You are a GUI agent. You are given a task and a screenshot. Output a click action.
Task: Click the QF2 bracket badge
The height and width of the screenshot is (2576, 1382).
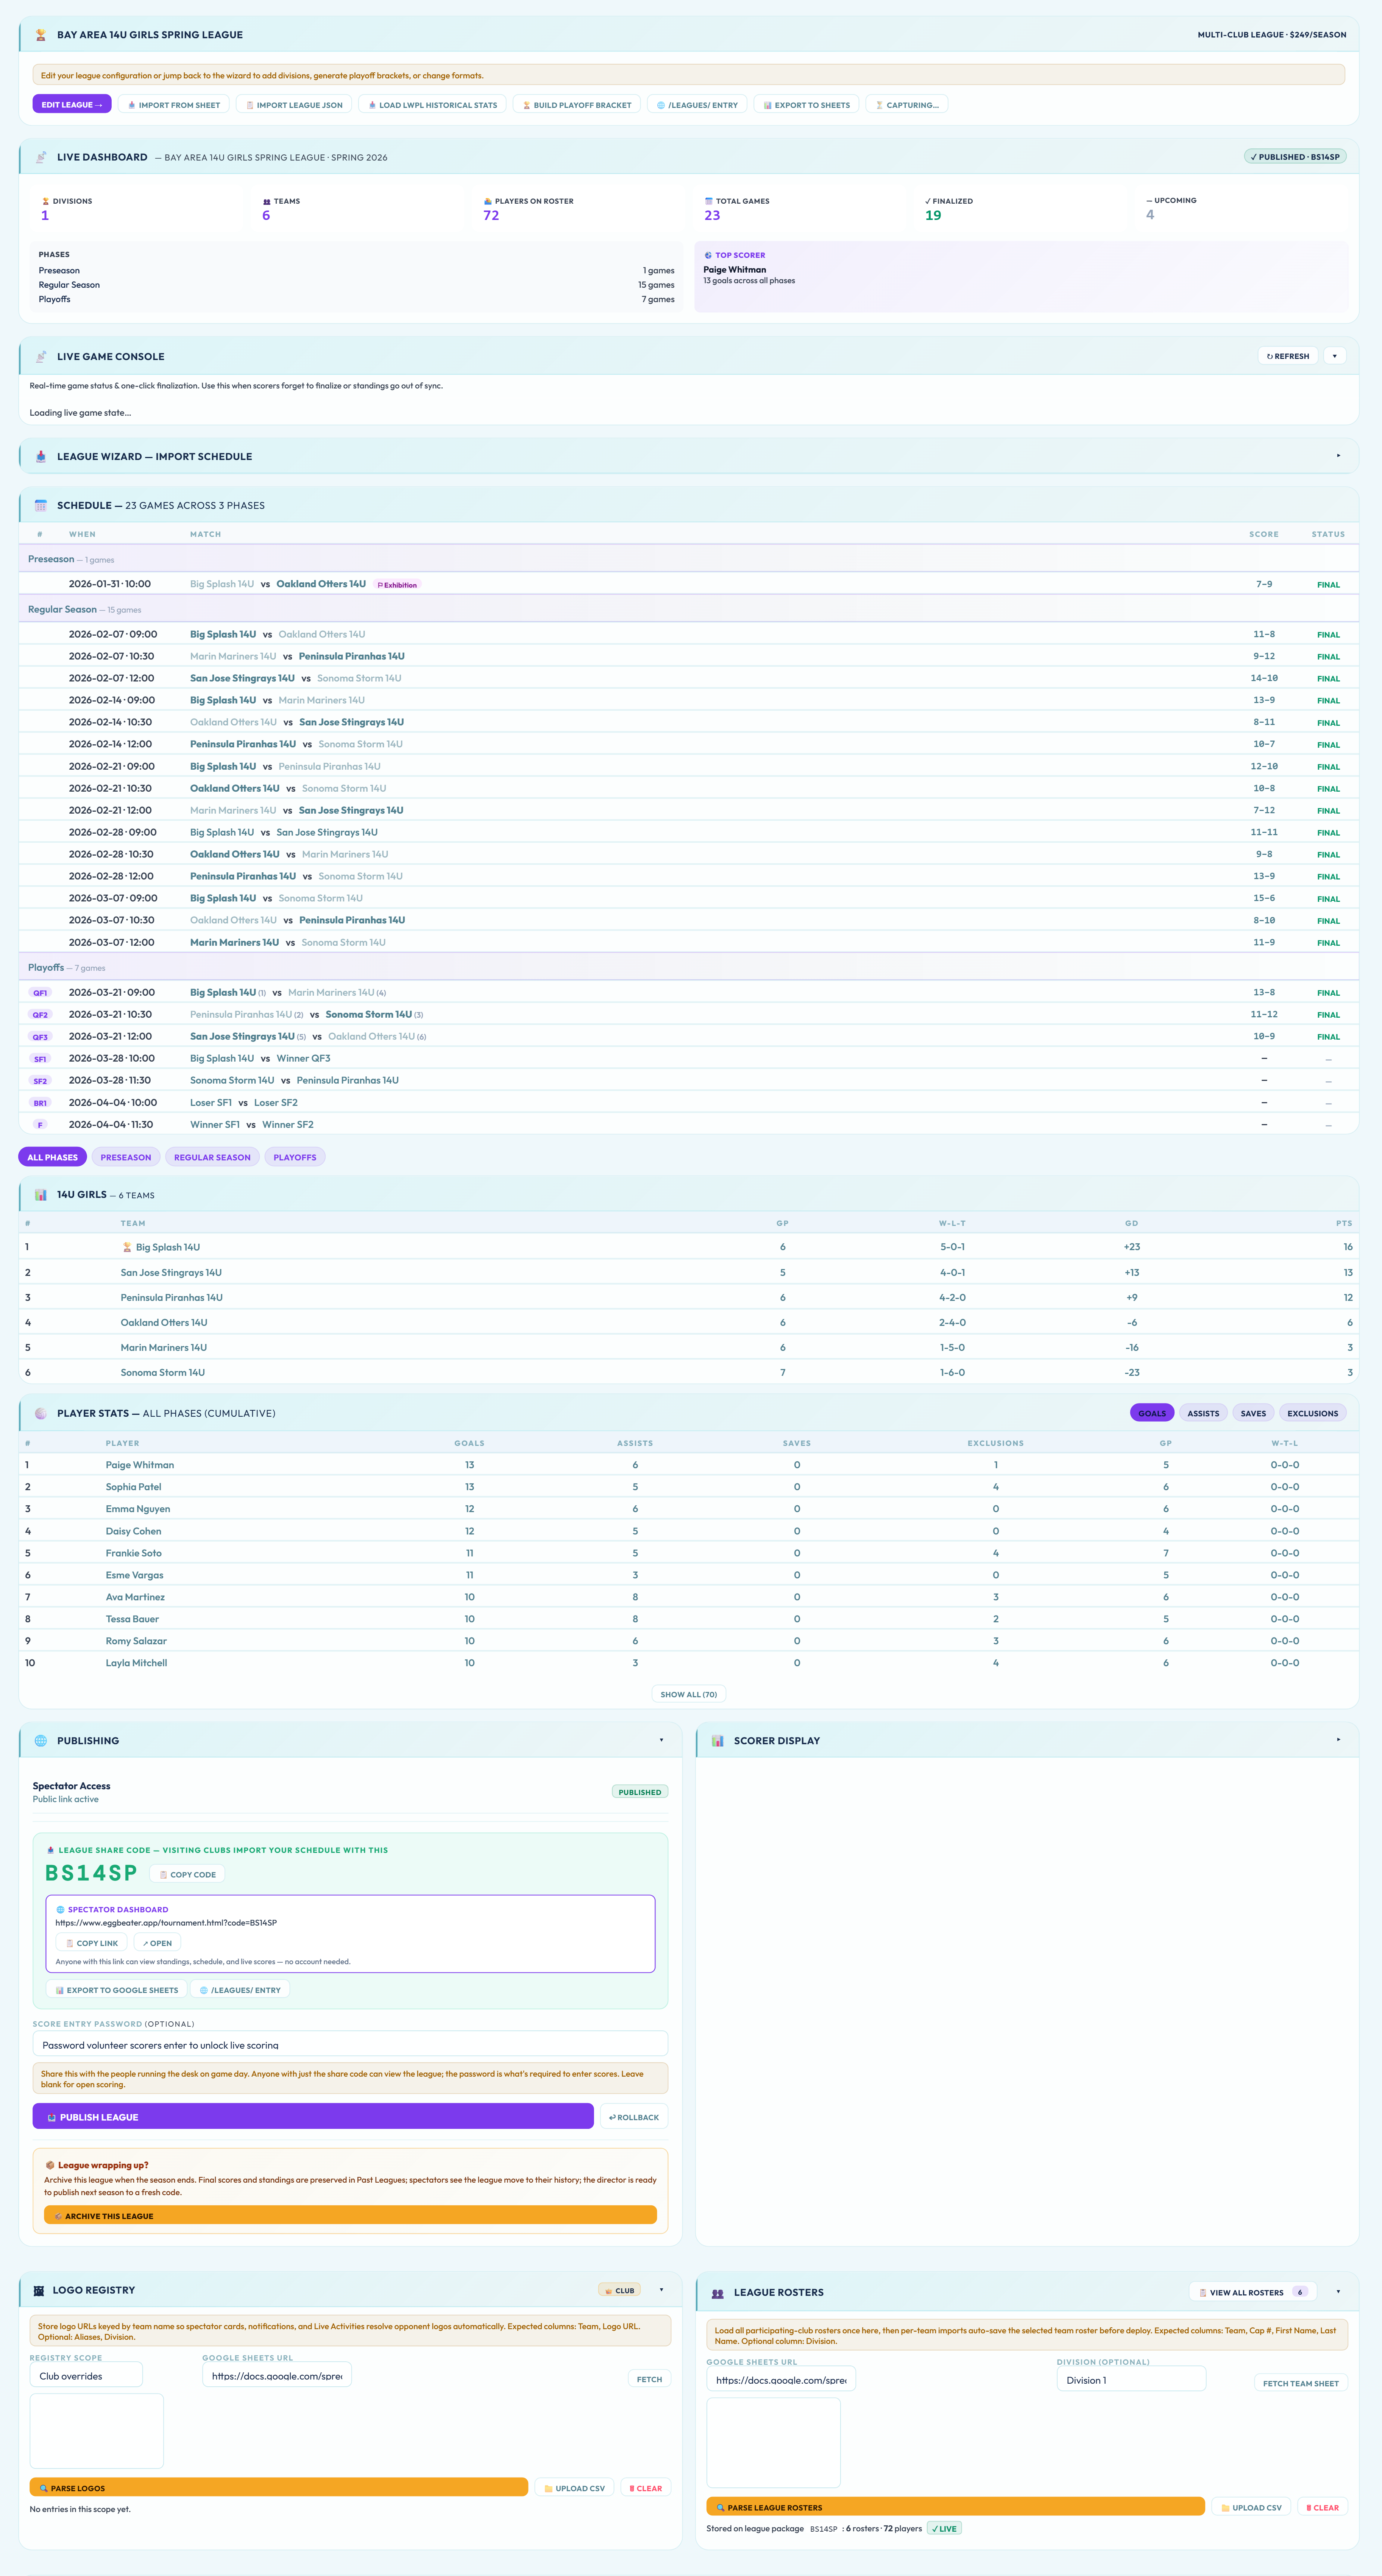[x=40, y=1015]
